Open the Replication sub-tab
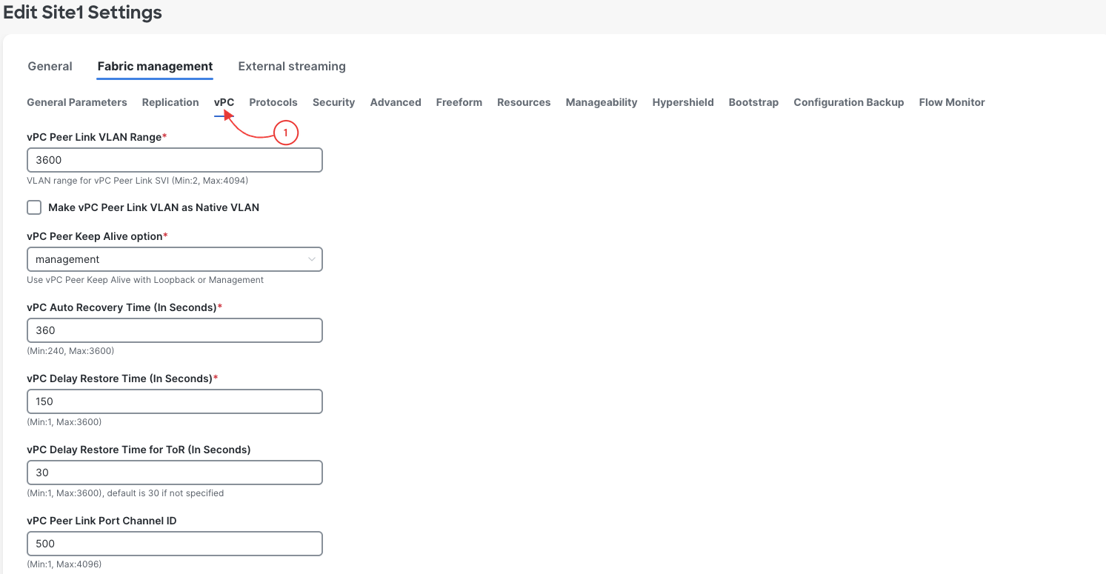 pos(170,102)
